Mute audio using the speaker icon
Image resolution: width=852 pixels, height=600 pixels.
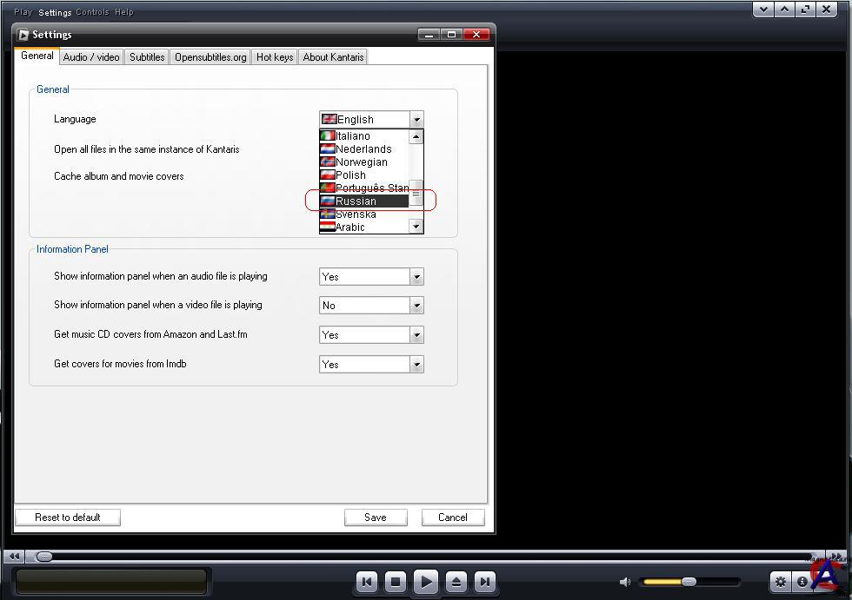click(624, 582)
